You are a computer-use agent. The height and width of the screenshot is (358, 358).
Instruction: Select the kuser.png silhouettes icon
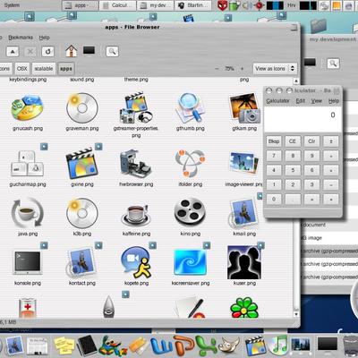[244, 262]
